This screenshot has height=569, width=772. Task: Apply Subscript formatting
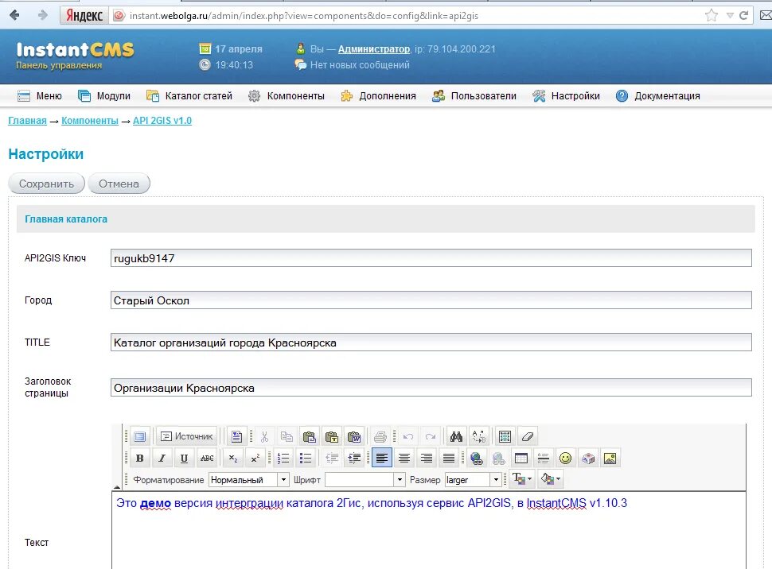(x=233, y=459)
